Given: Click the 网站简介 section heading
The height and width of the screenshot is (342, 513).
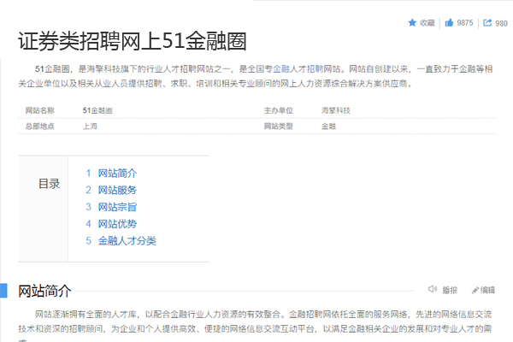Looking at the screenshot, I should pyautogui.click(x=44, y=291).
